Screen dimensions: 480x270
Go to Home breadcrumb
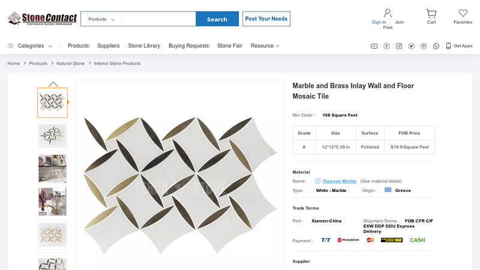pyautogui.click(x=13, y=64)
